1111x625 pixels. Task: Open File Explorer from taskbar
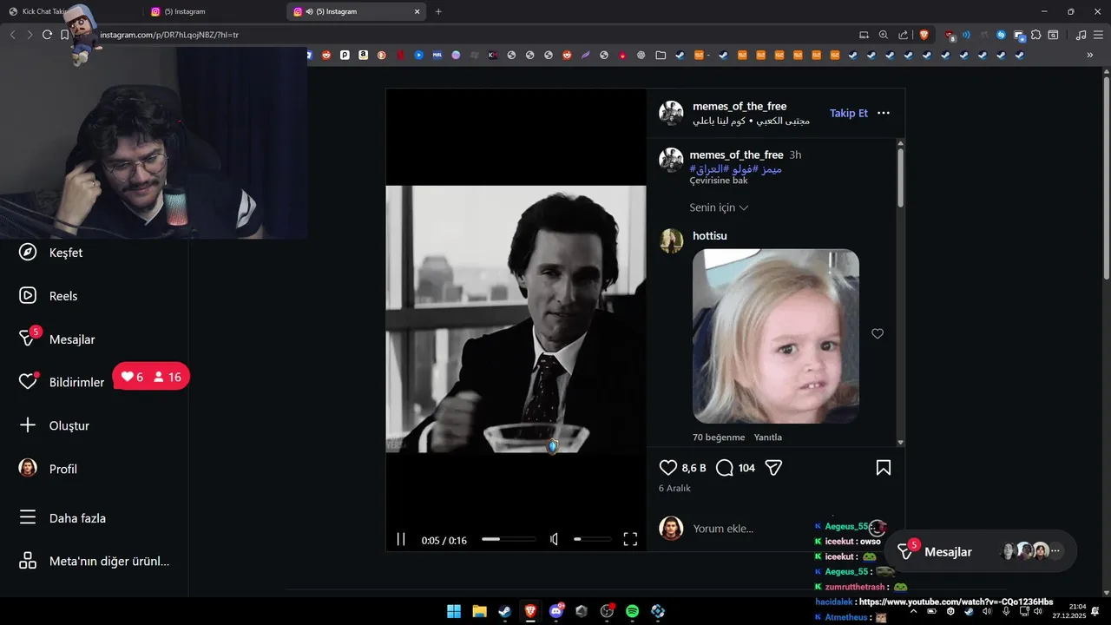[479, 611]
